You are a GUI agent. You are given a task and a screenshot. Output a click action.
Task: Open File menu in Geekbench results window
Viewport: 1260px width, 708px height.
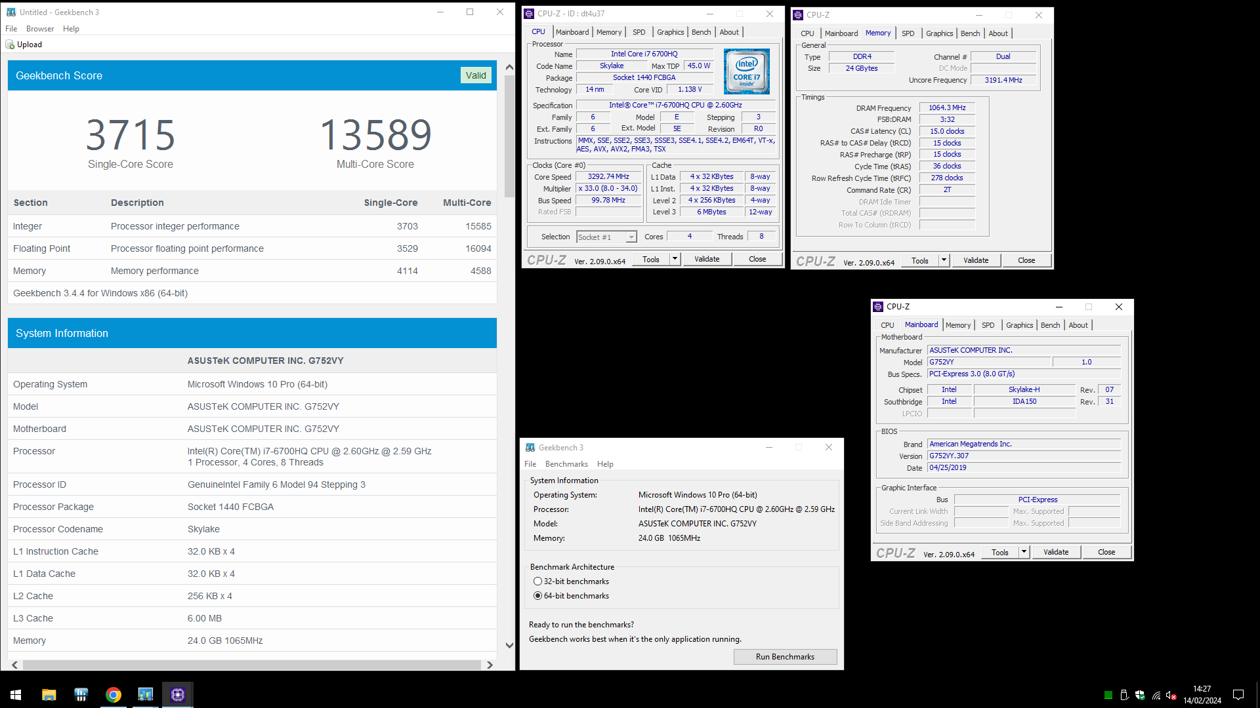pyautogui.click(x=11, y=29)
